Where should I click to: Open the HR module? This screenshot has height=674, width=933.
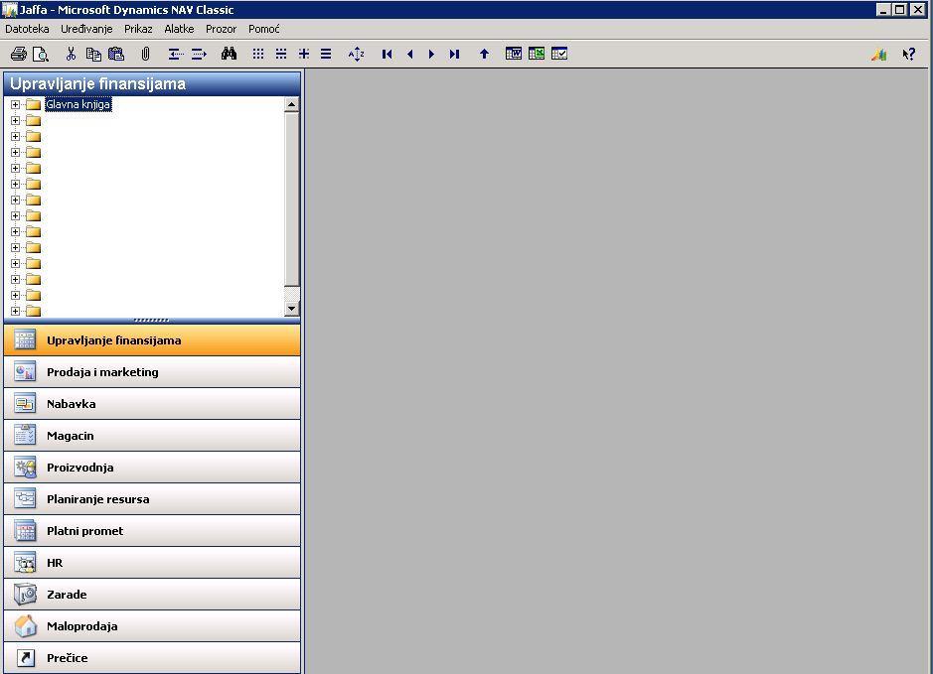pos(152,563)
